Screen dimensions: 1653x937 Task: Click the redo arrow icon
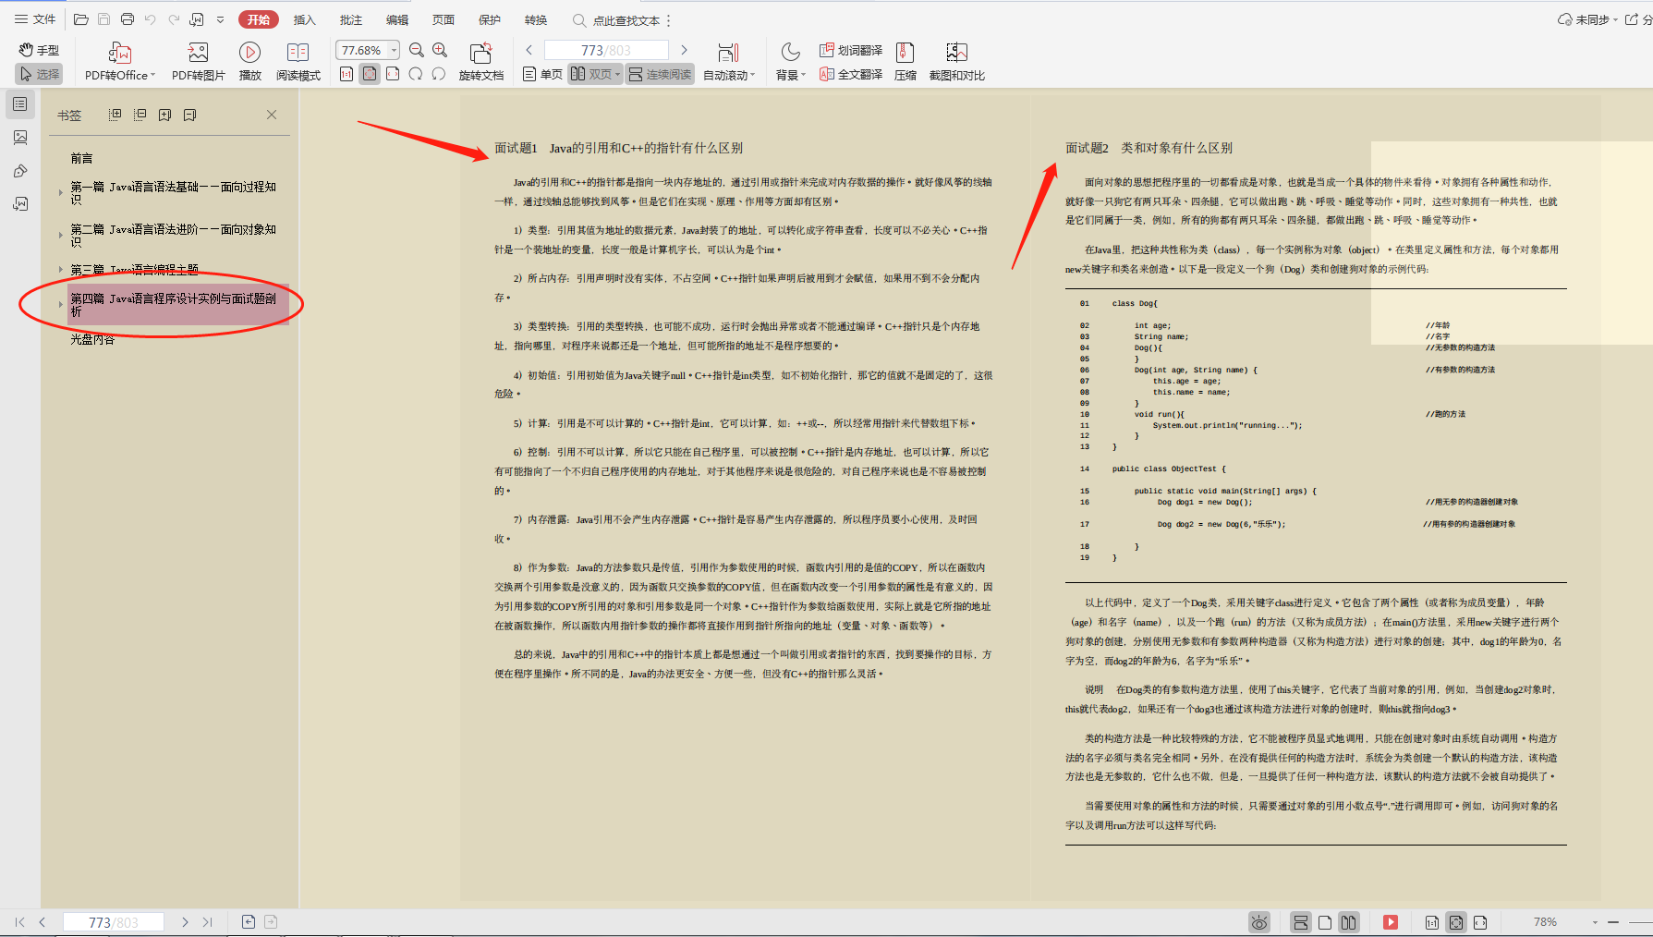[x=174, y=19]
